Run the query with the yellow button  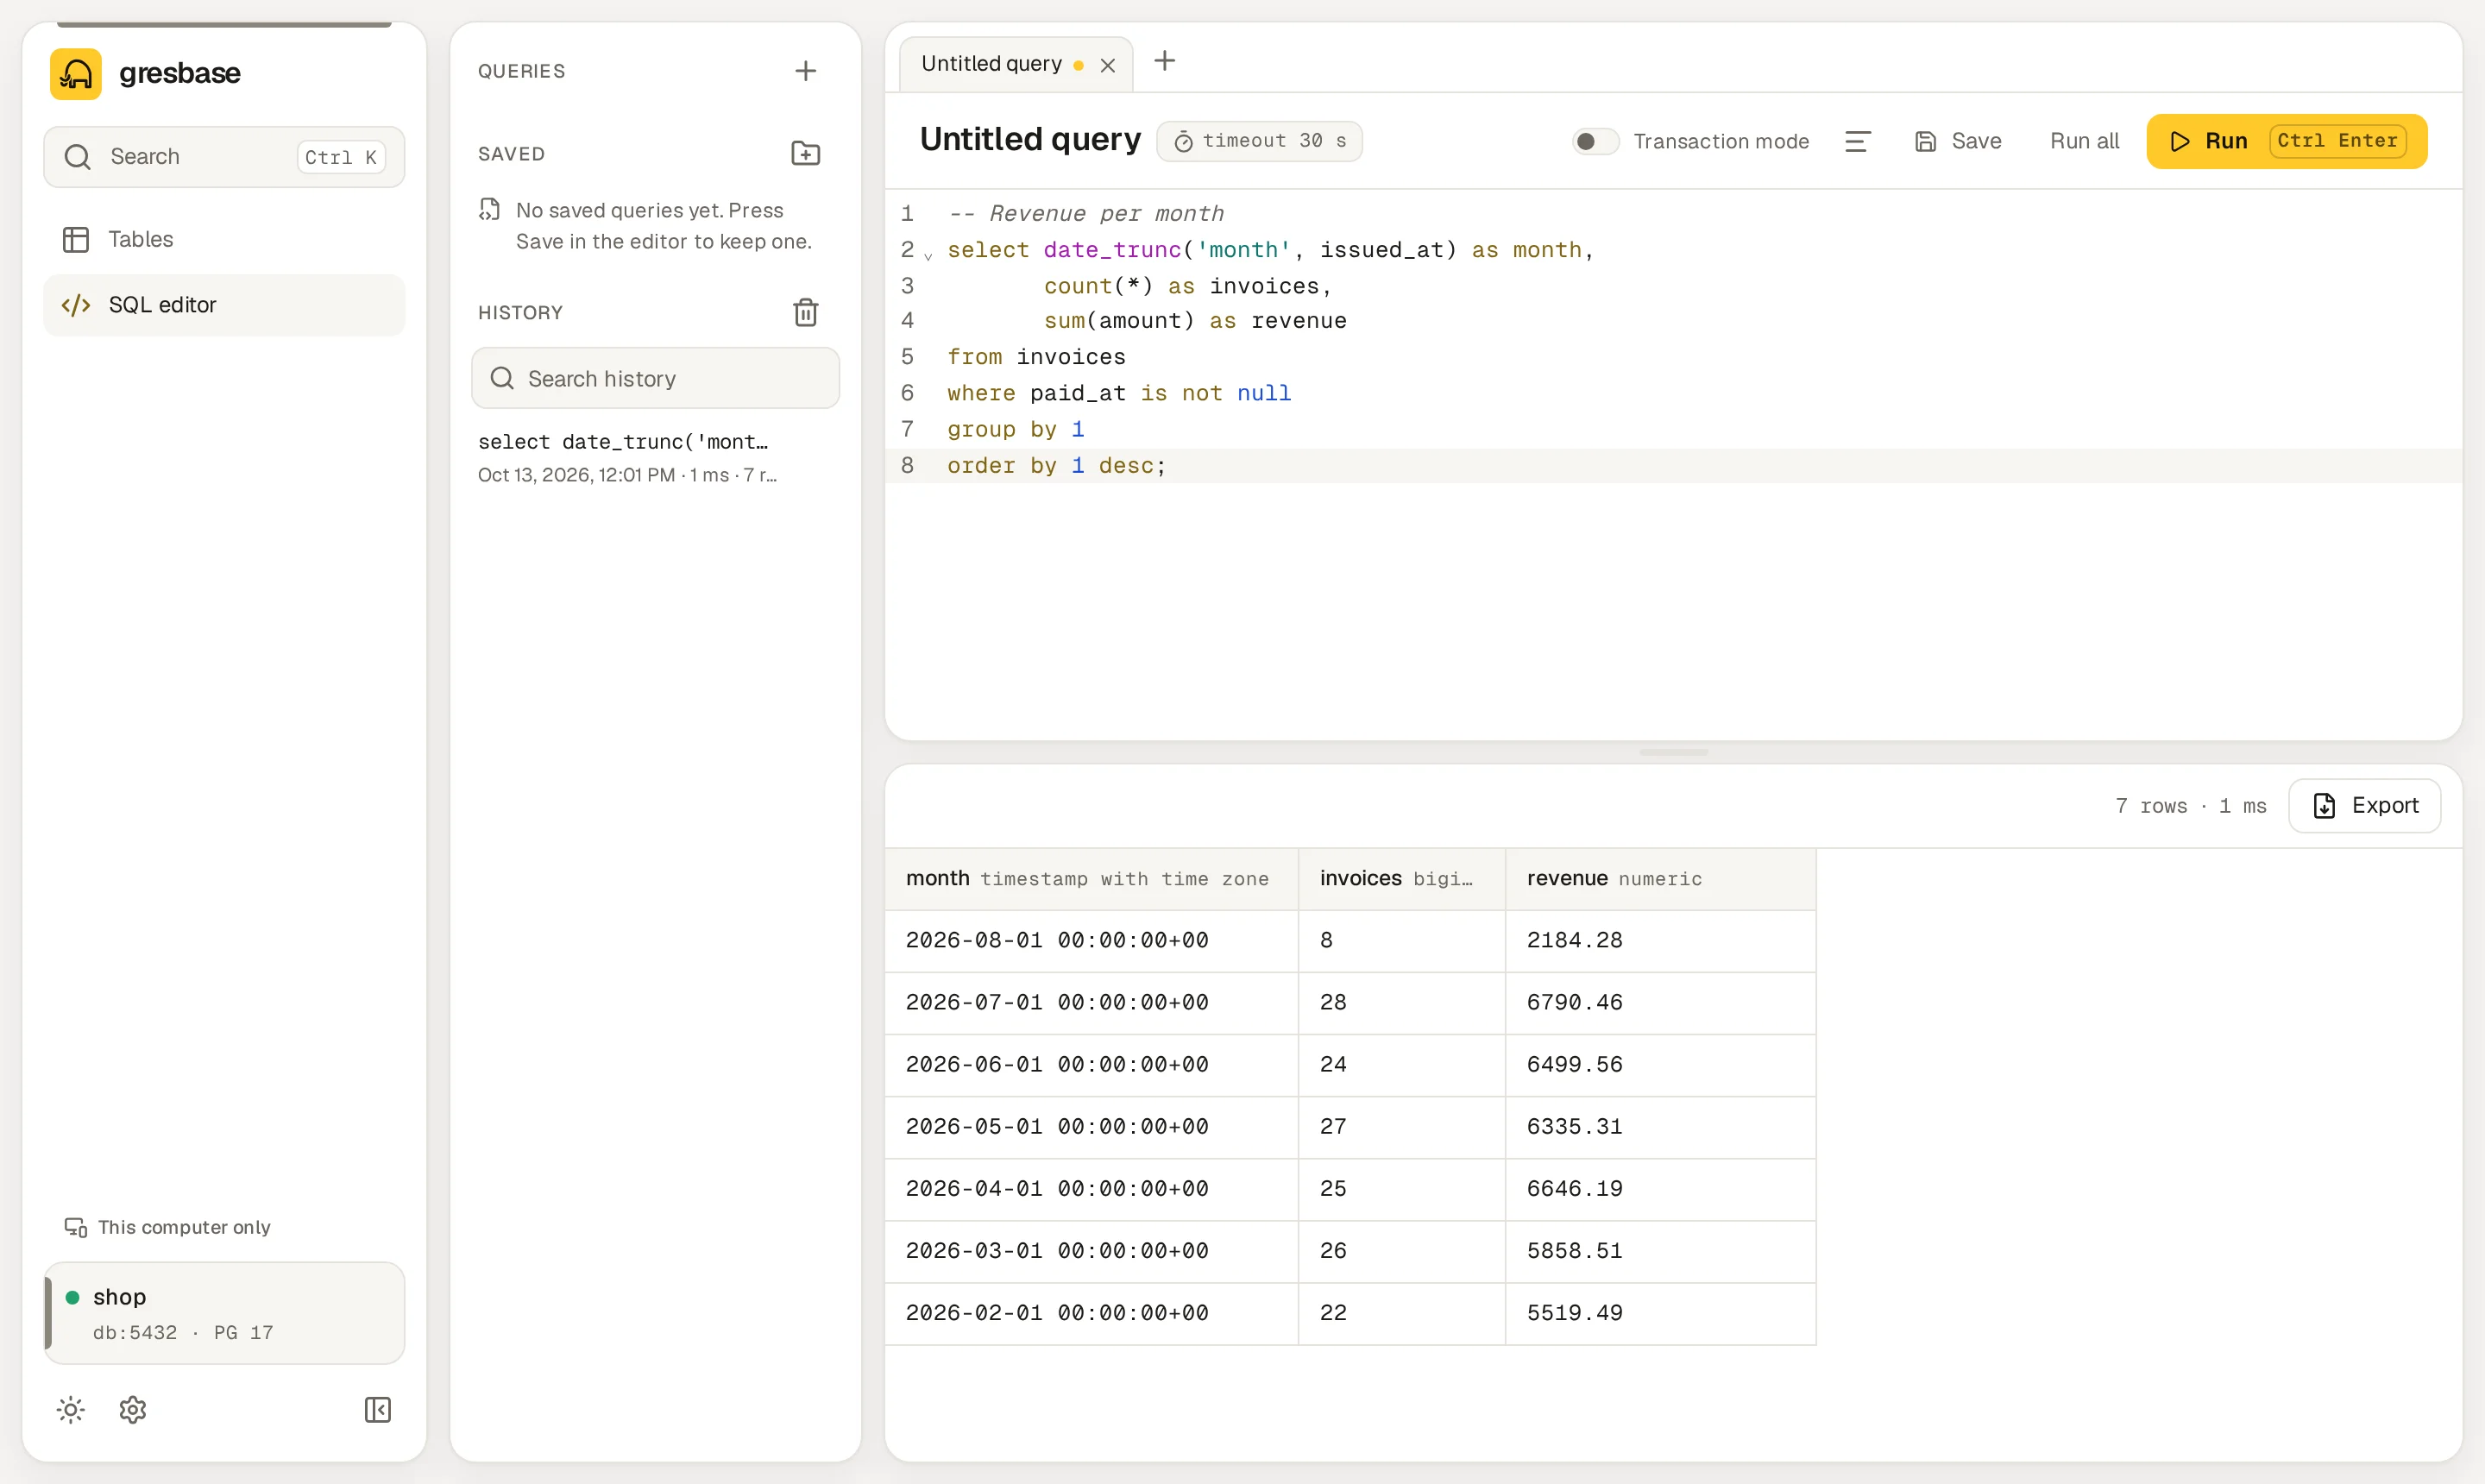click(x=2286, y=141)
